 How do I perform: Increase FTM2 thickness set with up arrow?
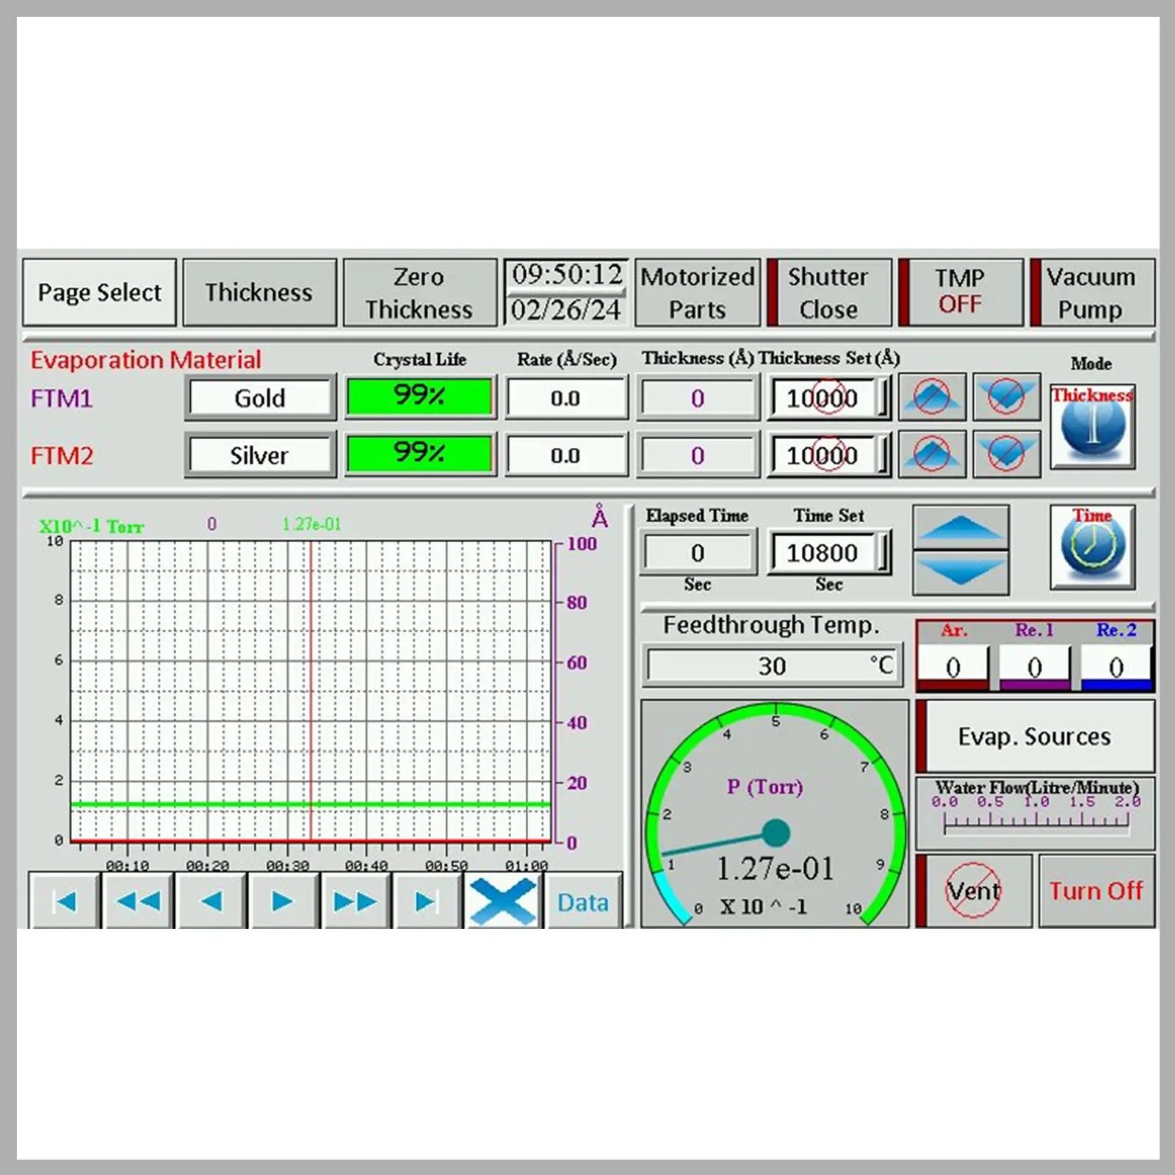click(932, 454)
